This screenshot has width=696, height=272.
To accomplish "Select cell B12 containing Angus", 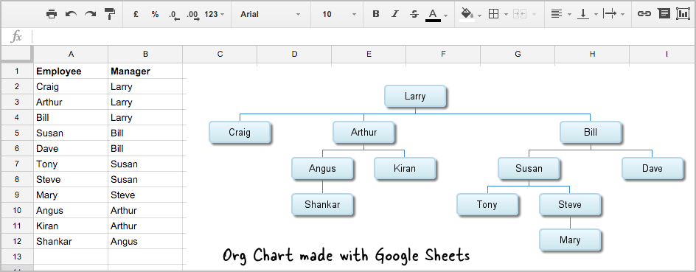I will point(145,241).
